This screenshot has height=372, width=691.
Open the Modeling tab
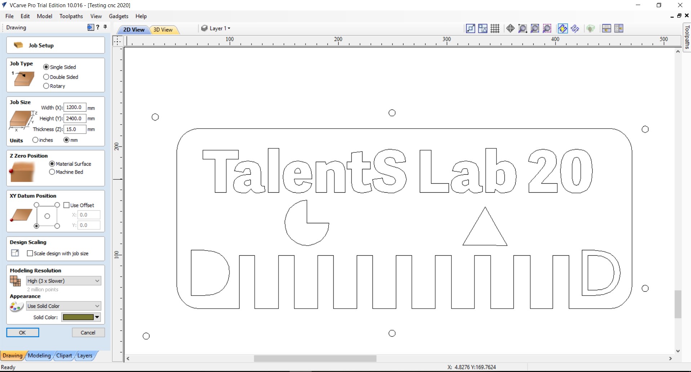pos(39,355)
